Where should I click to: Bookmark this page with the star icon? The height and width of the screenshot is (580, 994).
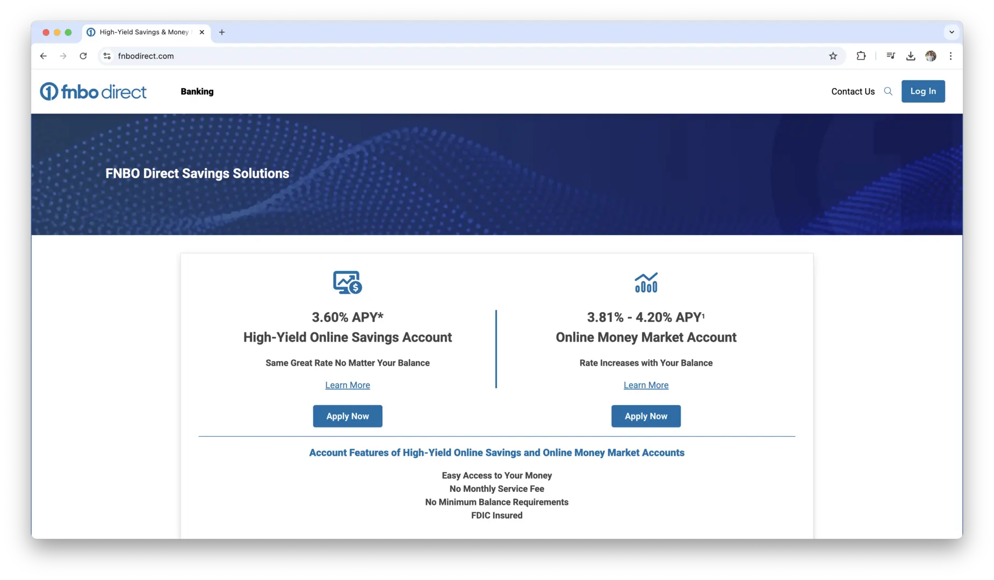(833, 56)
